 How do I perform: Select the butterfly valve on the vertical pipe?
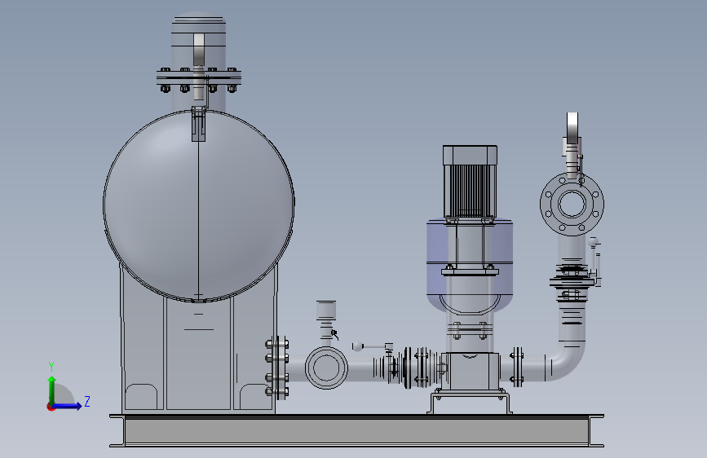pyautogui.click(x=572, y=283)
